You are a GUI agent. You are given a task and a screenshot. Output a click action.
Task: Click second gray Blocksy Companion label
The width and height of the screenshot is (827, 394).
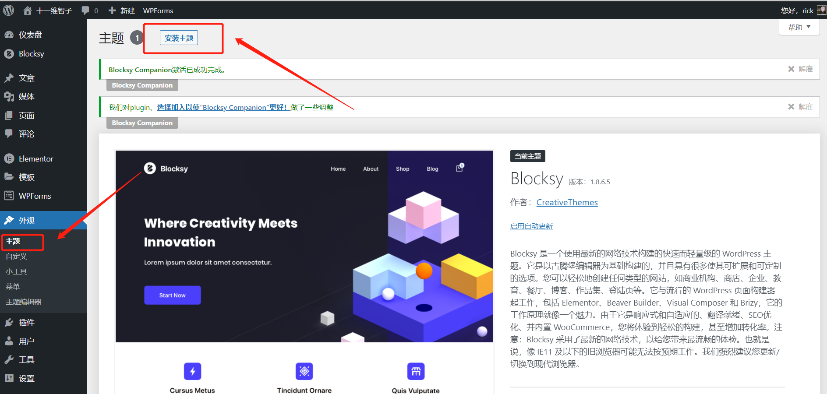(x=142, y=123)
